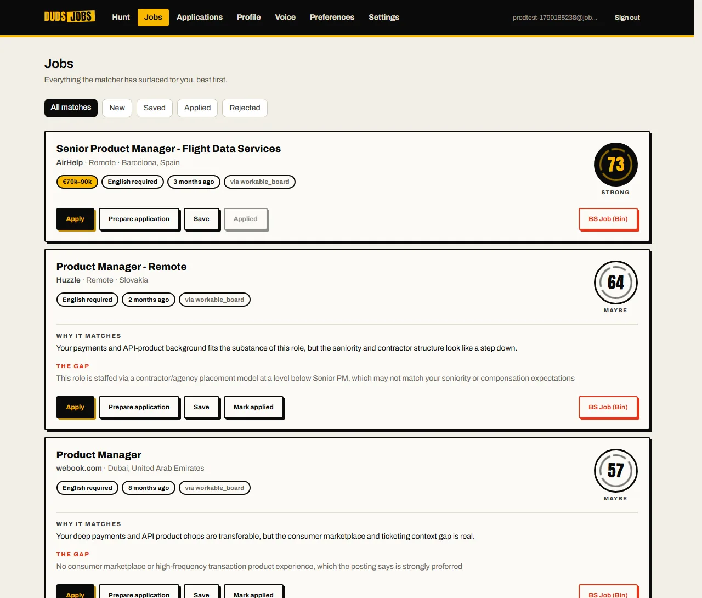Select the All matches filter

point(71,108)
